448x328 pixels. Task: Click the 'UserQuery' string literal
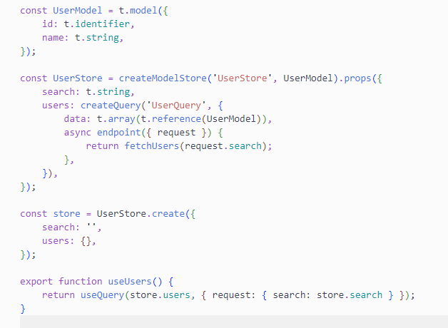[x=176, y=106]
